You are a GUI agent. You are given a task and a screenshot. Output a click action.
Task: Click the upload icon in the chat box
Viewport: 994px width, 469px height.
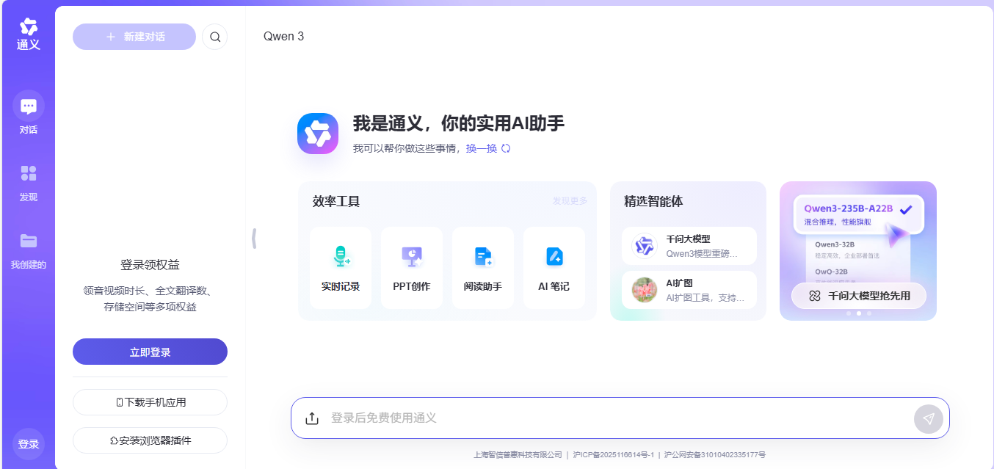[x=312, y=418]
